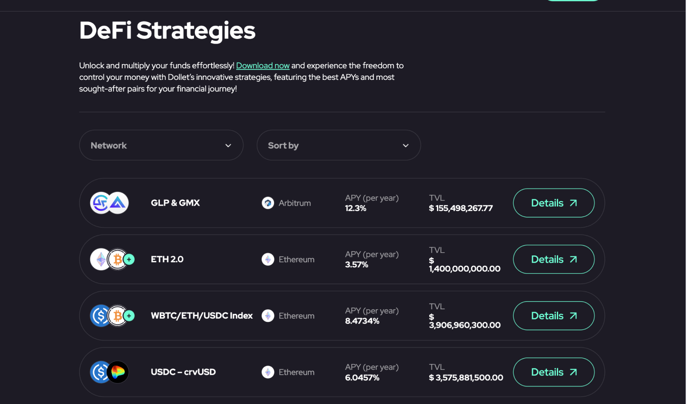Screen dimensions: 687x404
Task: Click the ETH 2.0 strategy token icon
Action: click(112, 259)
